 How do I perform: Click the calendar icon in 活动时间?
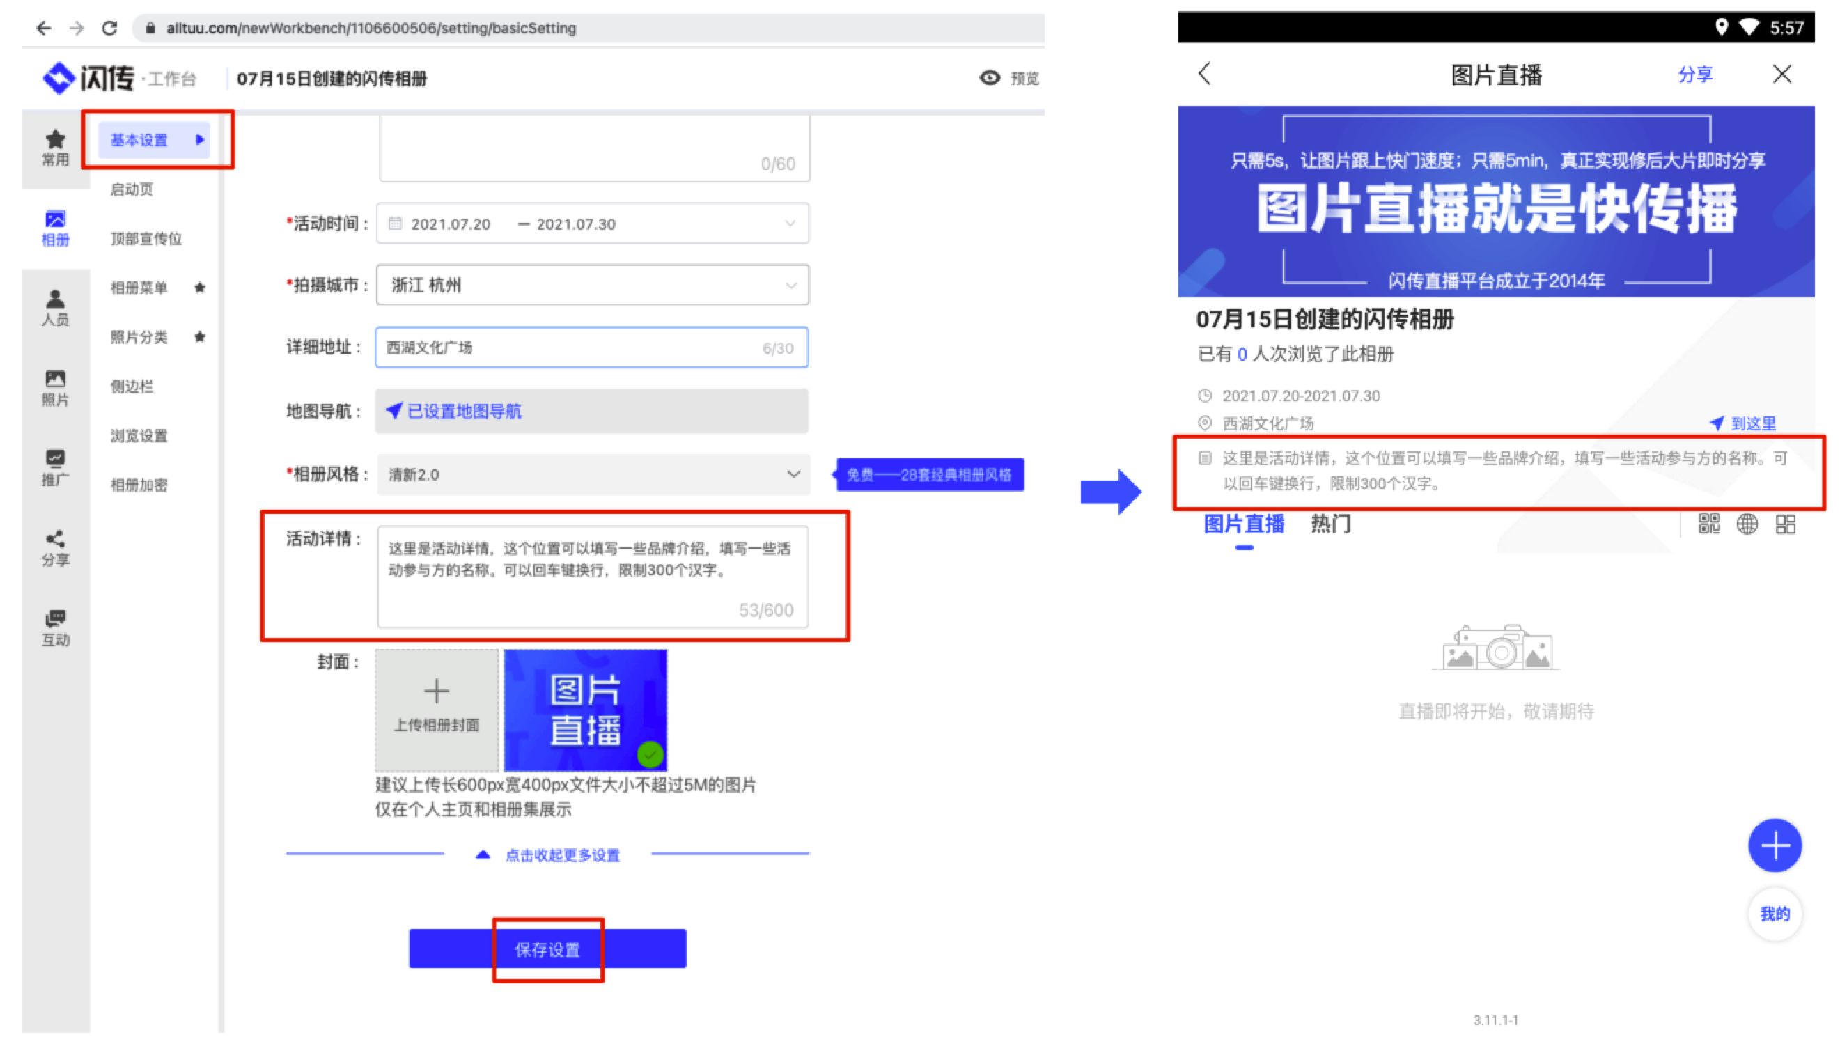(x=394, y=224)
